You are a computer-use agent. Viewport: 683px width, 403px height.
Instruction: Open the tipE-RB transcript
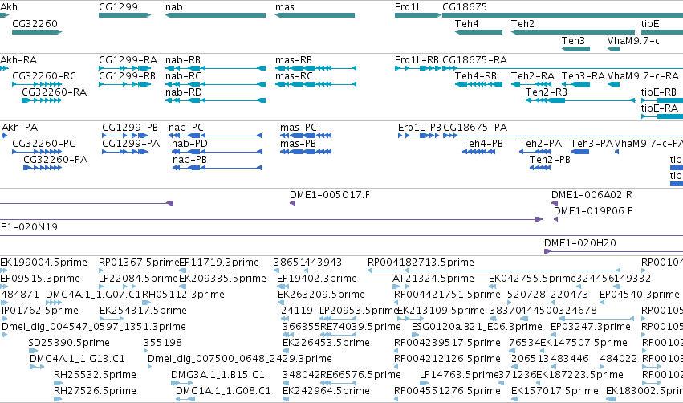coord(661,100)
